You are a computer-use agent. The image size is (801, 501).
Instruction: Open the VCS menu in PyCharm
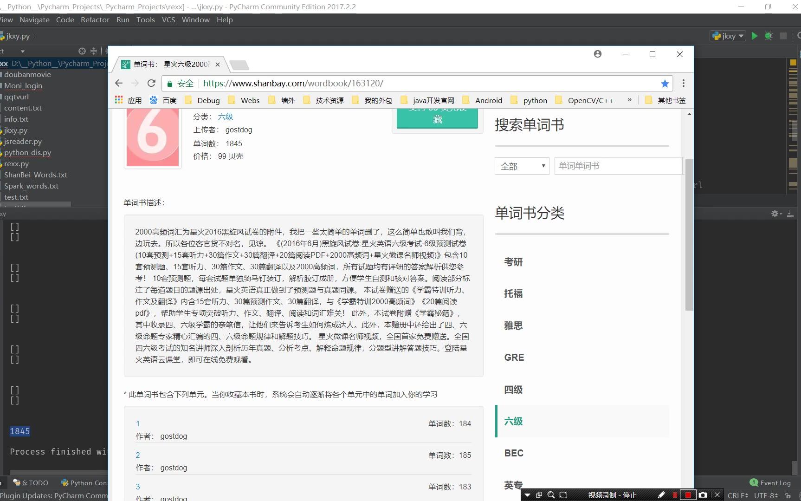[x=168, y=20]
